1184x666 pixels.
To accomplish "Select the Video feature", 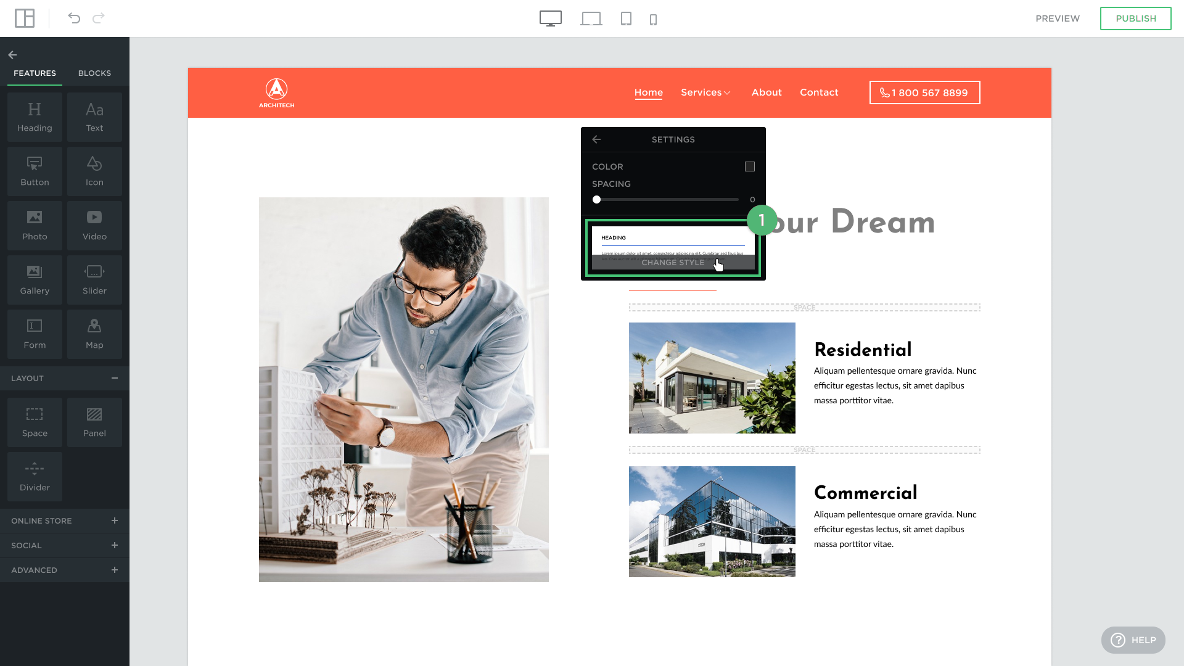I will click(94, 226).
